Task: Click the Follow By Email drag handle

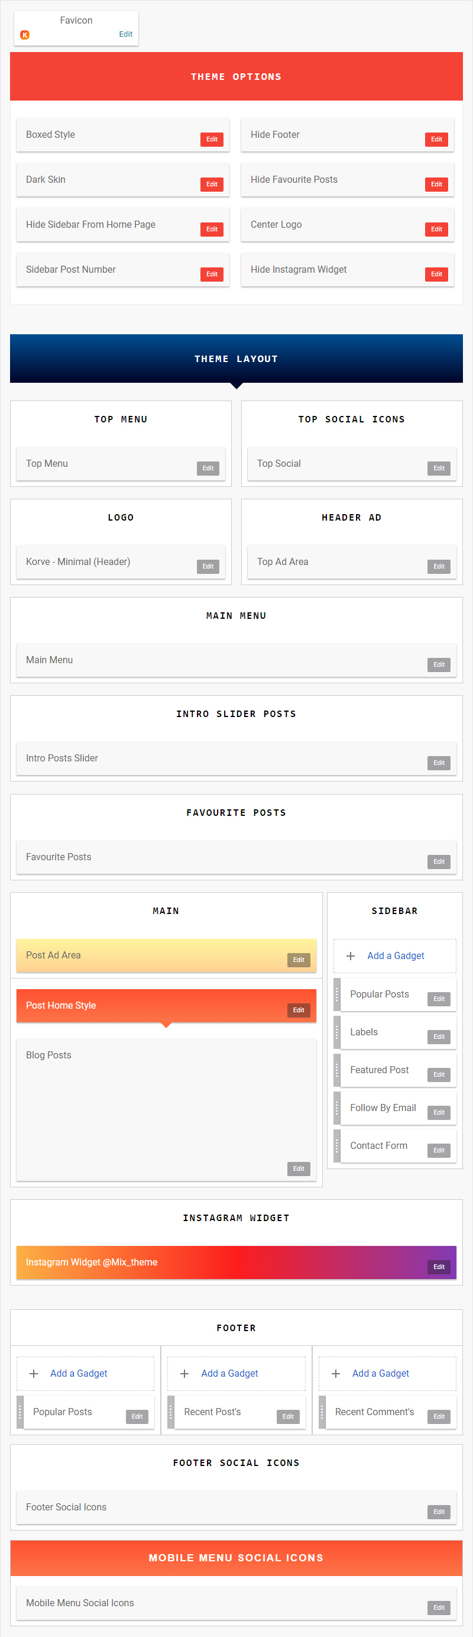Action: (337, 1108)
